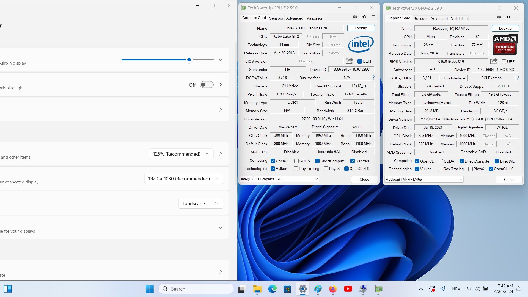Open Task View from taskbar

[241, 289]
